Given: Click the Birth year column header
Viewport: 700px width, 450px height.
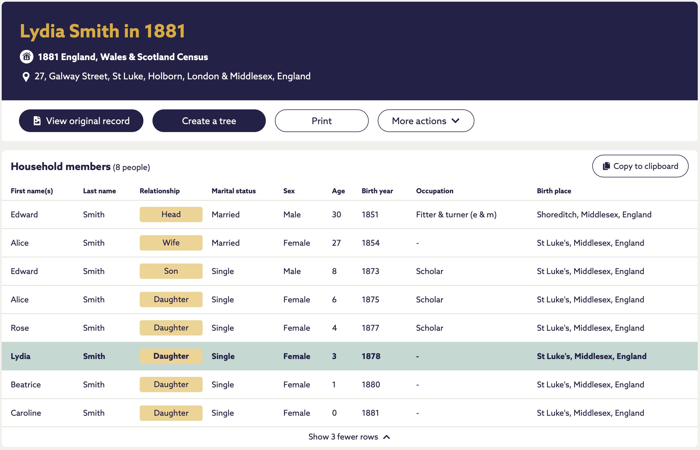Looking at the screenshot, I should pos(377,191).
